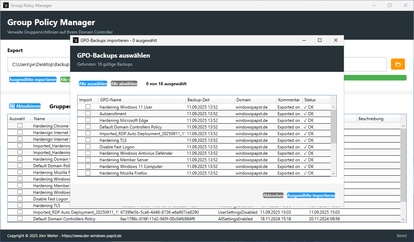
Task: Select the Hardening Mozilla Firefox backup checkbox
Action: pyautogui.click(x=88, y=173)
